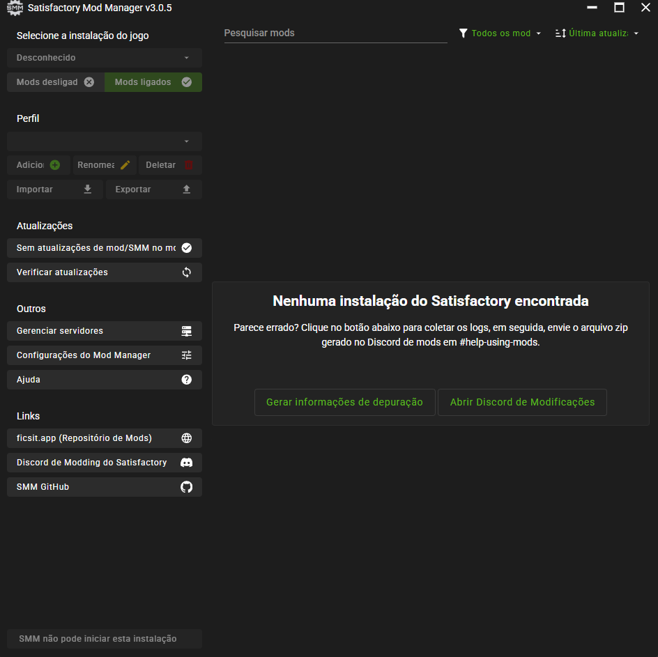Click the Ajuda question mark icon
This screenshot has height=657, width=658.
click(x=185, y=379)
